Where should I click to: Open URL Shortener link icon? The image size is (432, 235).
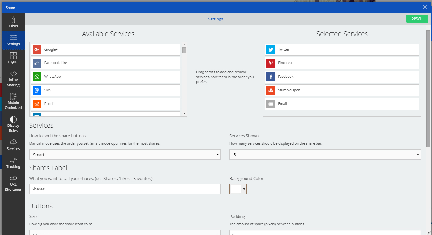(x=13, y=178)
